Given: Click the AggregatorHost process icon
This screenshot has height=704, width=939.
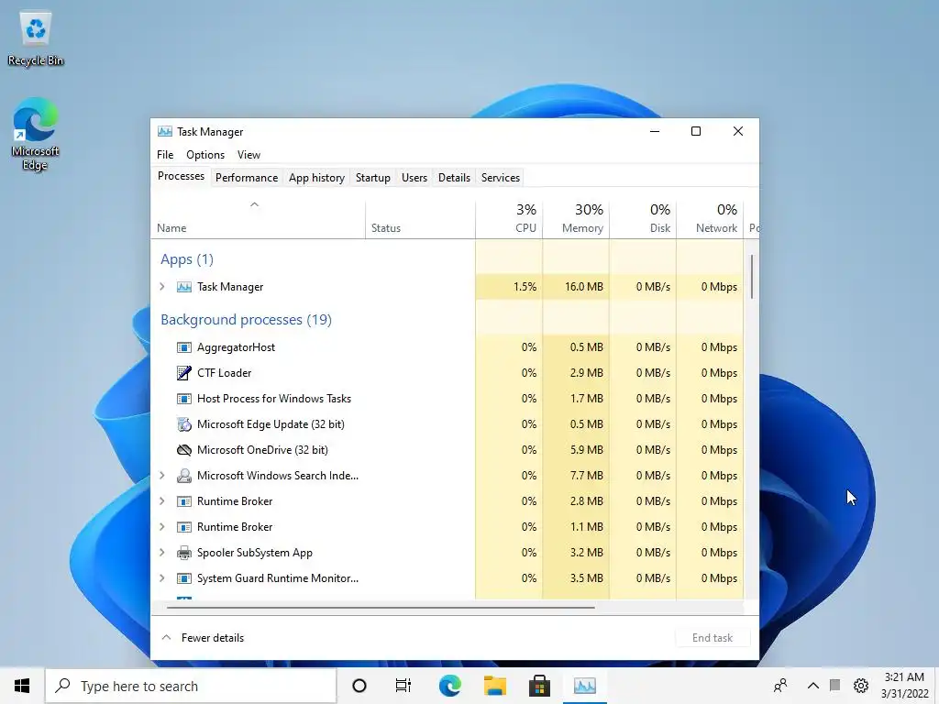Looking at the screenshot, I should click(x=183, y=347).
